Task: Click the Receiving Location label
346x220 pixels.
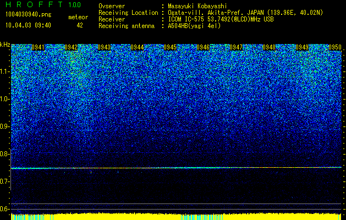Action: [128, 13]
